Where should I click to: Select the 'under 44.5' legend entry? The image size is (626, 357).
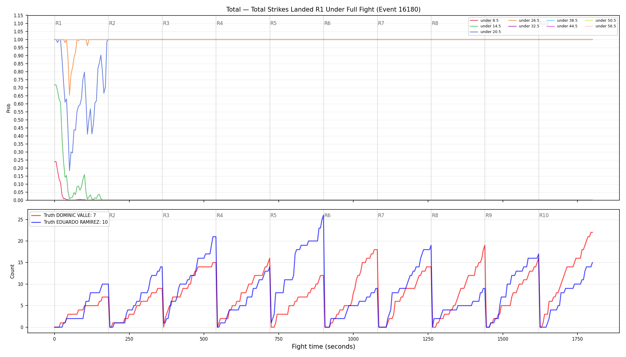click(562, 26)
